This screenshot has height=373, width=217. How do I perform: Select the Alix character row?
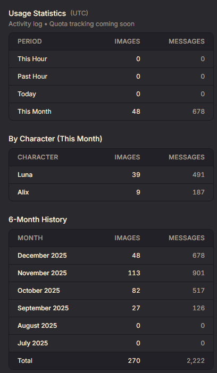click(111, 192)
